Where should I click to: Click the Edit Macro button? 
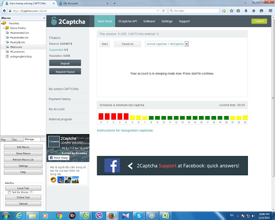click(x=23, y=147)
